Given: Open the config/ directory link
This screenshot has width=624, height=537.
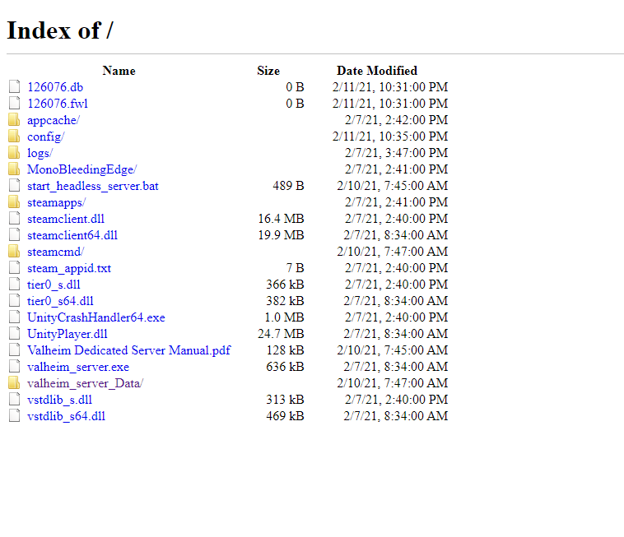Looking at the screenshot, I should [46, 137].
